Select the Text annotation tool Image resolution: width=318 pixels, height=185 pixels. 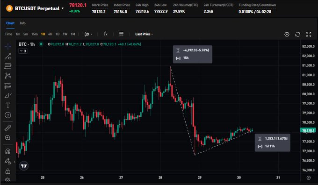click(x=8, y=106)
